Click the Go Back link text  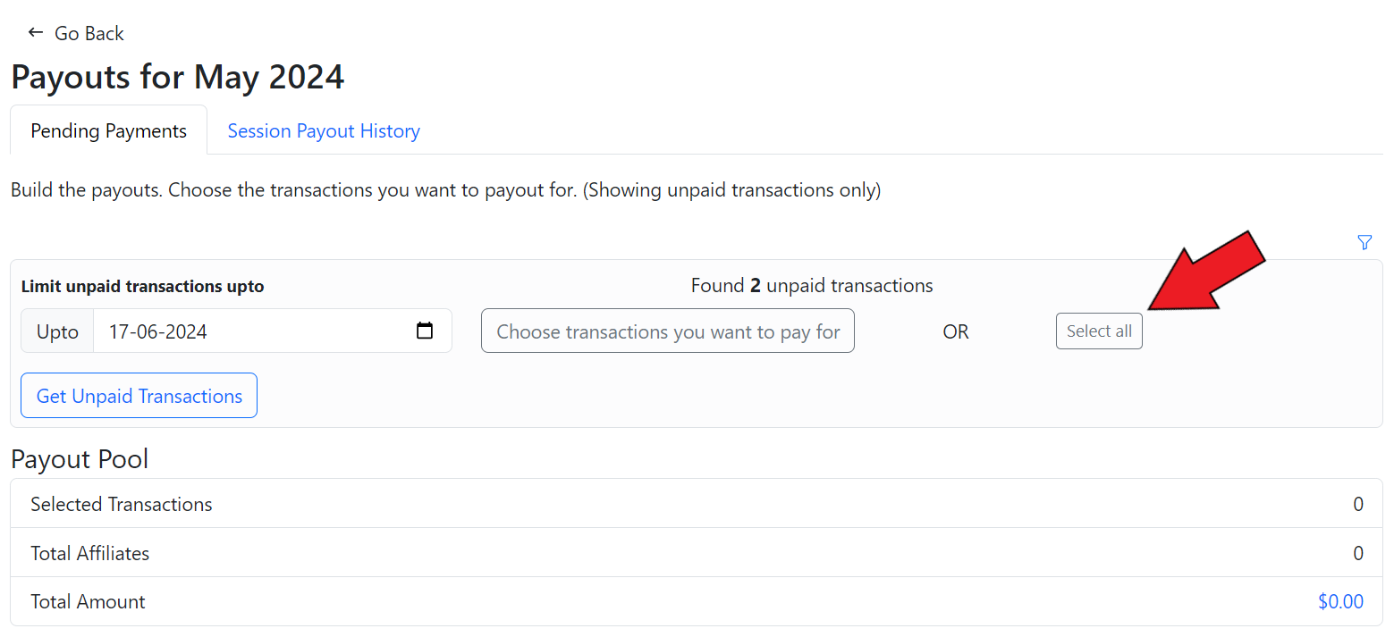click(x=89, y=34)
